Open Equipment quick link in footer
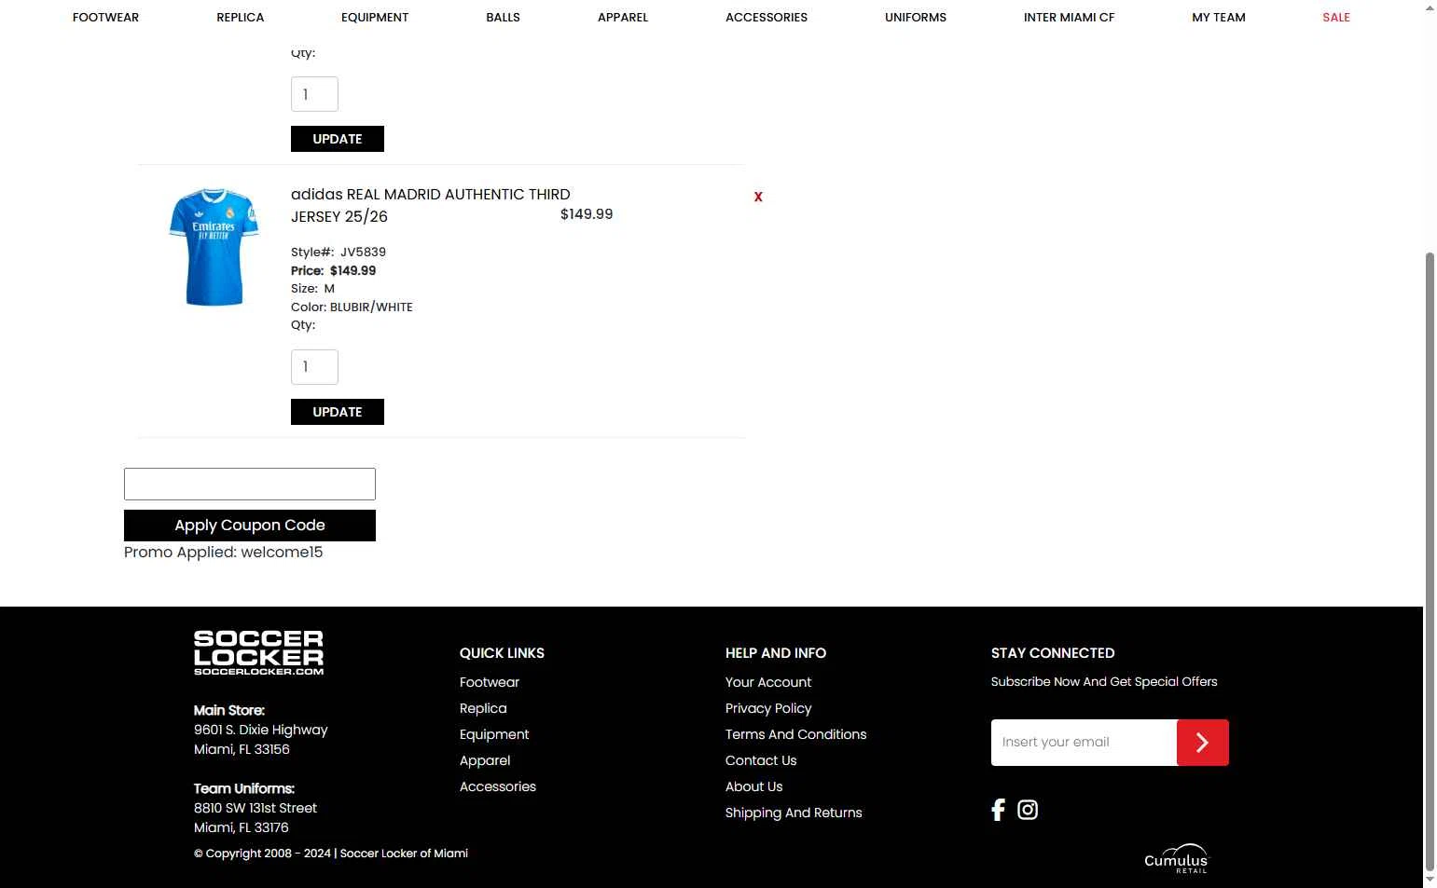1437x888 pixels. tap(494, 734)
